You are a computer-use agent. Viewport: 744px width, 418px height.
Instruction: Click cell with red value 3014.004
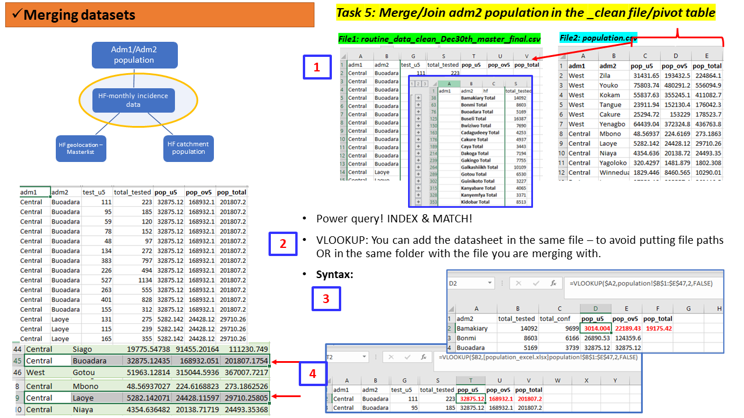tap(596, 329)
